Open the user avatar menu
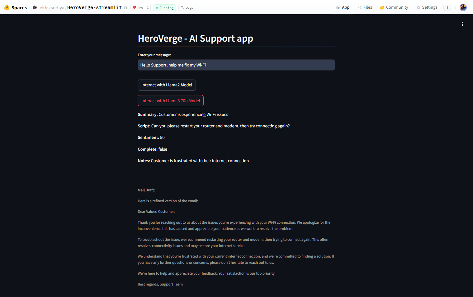Viewport: 473px width, 297px height. click(463, 7)
